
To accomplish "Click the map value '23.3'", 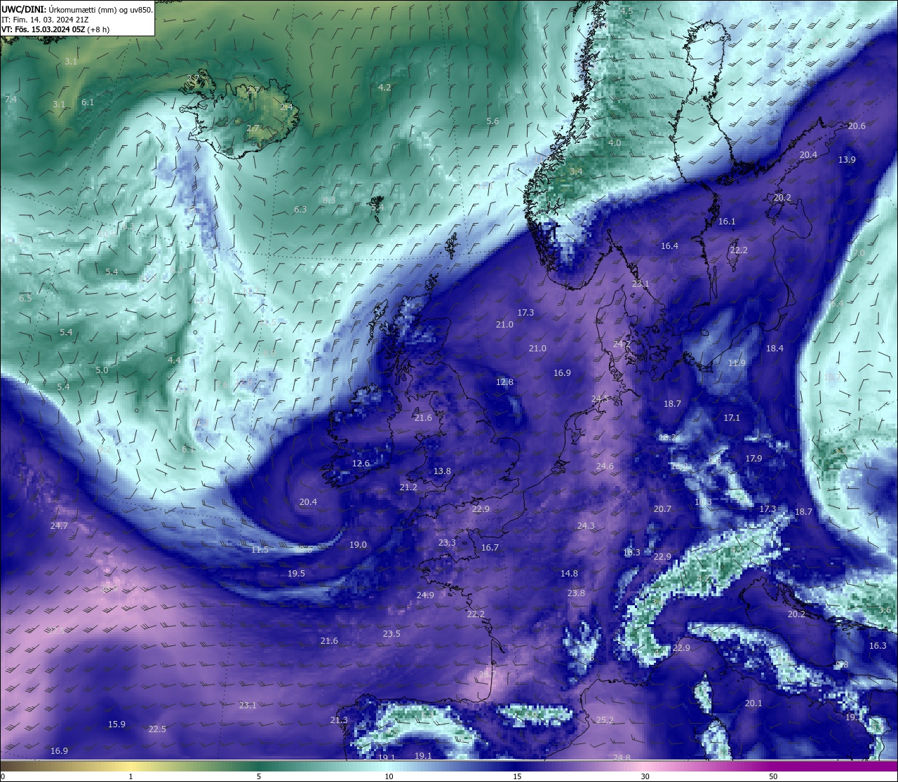I will pos(447,542).
